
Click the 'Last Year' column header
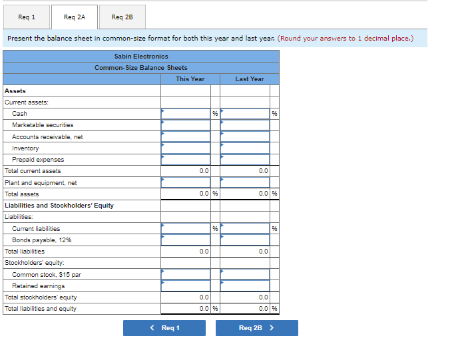pyautogui.click(x=250, y=79)
